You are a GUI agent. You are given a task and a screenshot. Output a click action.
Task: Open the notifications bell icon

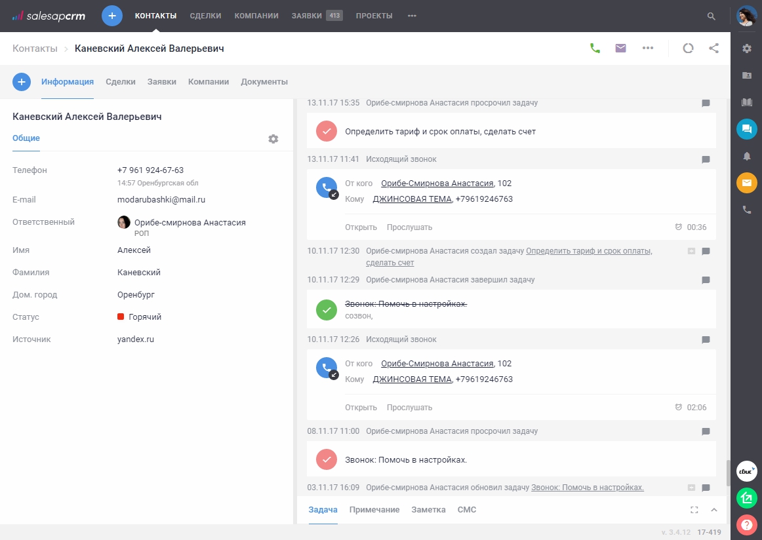tap(746, 156)
